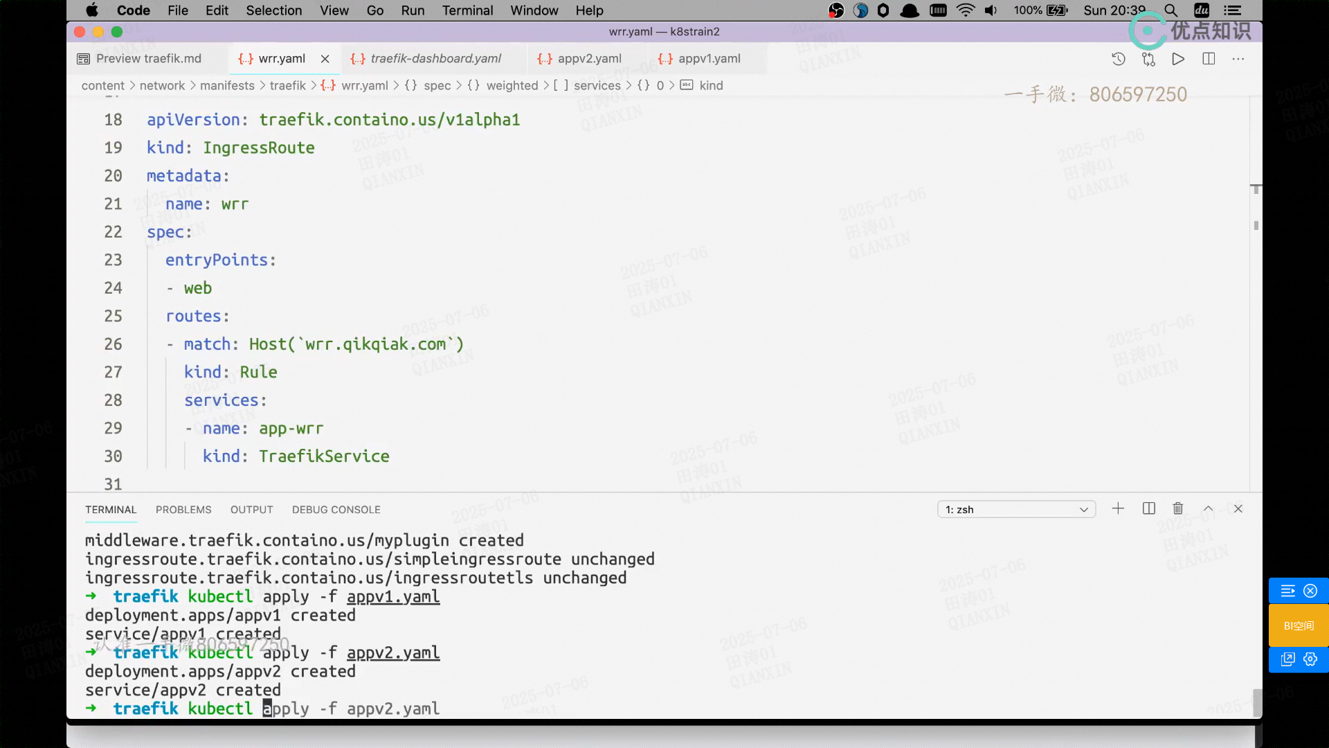Add a new terminal with plus
Image resolution: width=1329 pixels, height=748 pixels.
[1118, 509]
